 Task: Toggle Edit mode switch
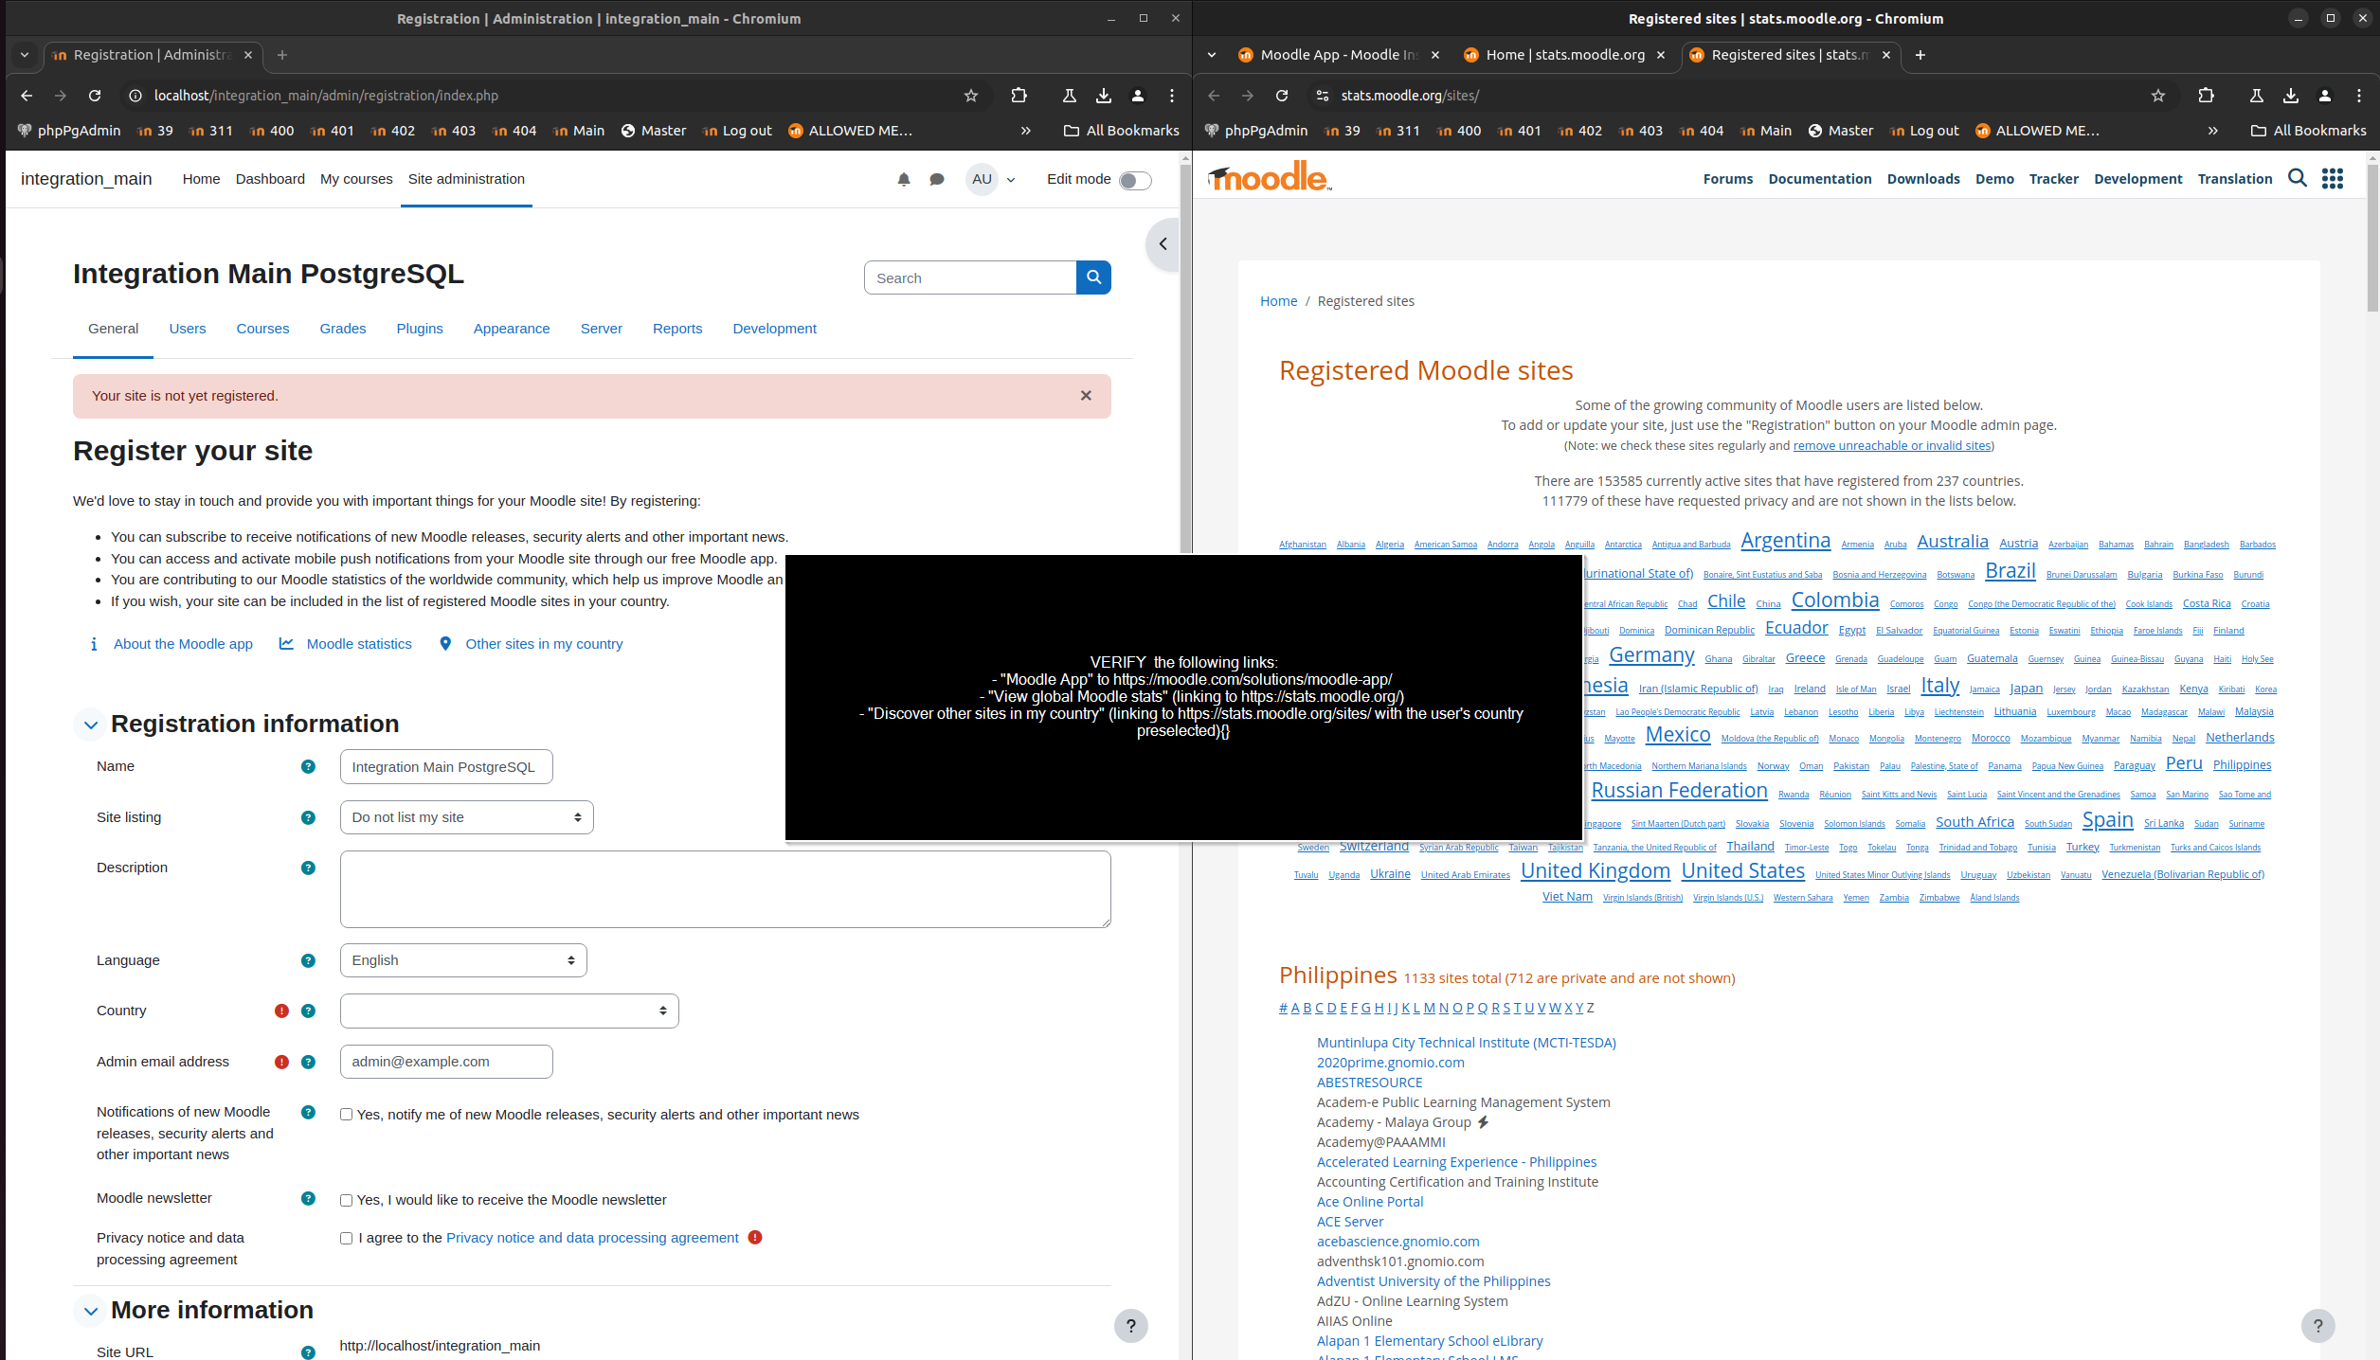coord(1135,180)
